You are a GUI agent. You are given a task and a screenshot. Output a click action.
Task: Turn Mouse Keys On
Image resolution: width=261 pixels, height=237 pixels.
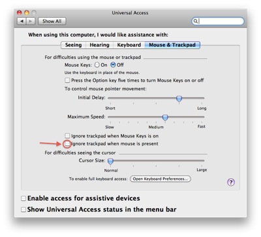pyautogui.click(x=97, y=65)
